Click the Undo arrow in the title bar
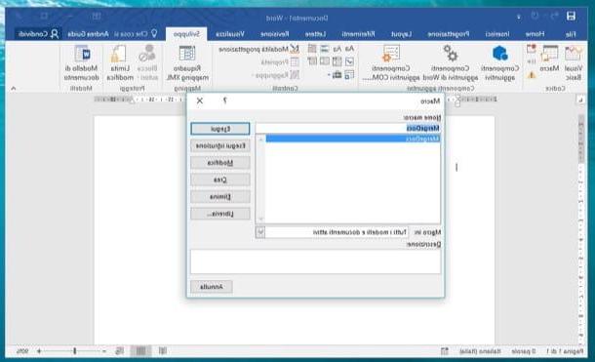595x362 pixels. coord(555,16)
